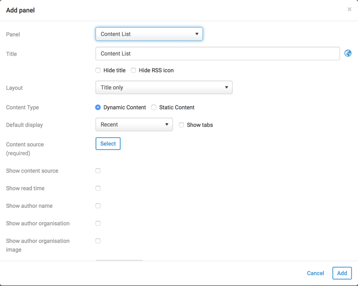Enable the Show tabs checkbox
The width and height of the screenshot is (358, 286).
click(181, 125)
